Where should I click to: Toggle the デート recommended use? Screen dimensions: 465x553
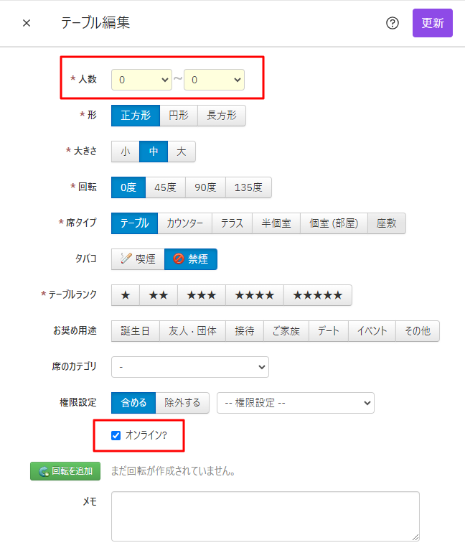pos(329,332)
